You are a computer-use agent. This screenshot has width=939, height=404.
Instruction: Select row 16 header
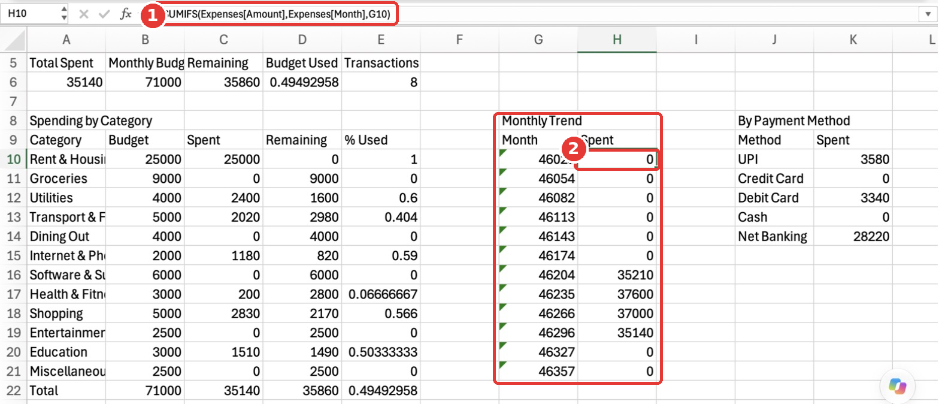(14, 275)
